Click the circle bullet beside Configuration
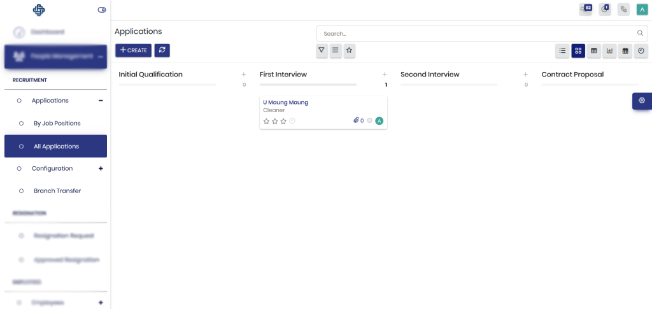The width and height of the screenshot is (652, 309). [x=18, y=168]
